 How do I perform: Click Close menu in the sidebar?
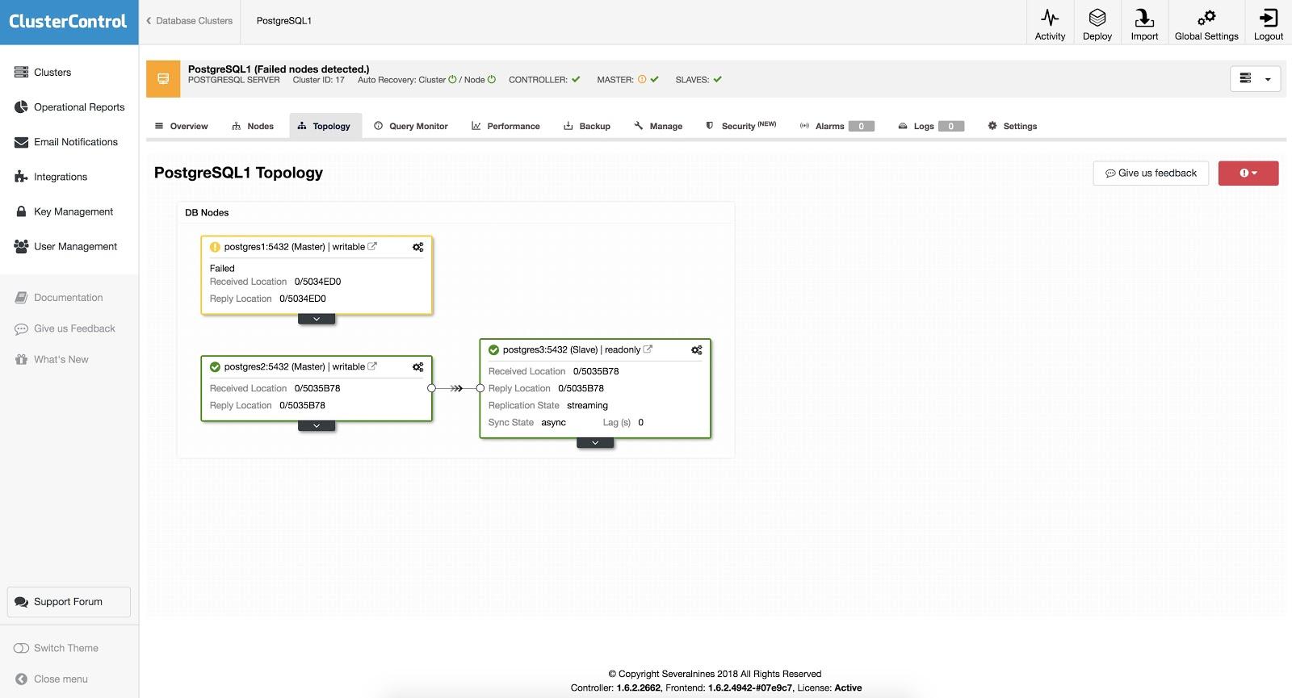(x=52, y=679)
